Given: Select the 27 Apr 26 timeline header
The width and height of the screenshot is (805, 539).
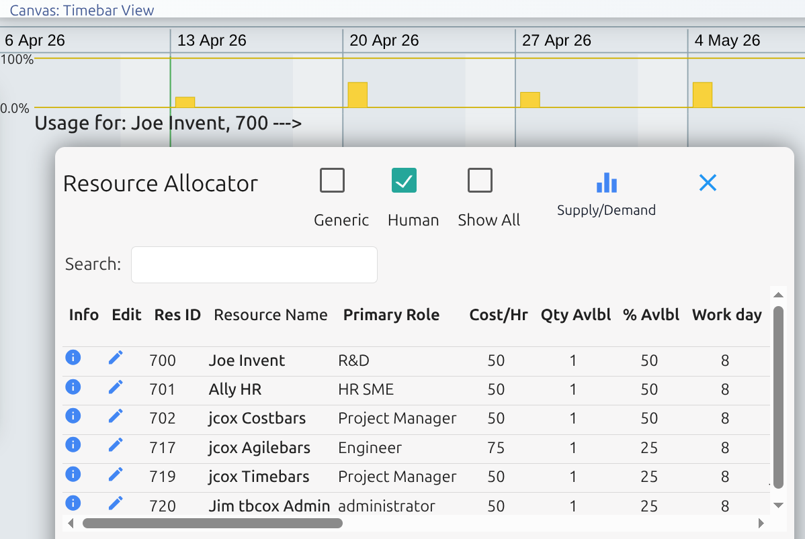Looking at the screenshot, I should (556, 40).
